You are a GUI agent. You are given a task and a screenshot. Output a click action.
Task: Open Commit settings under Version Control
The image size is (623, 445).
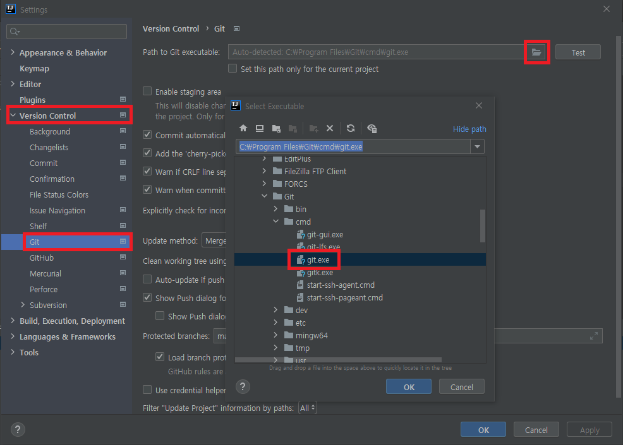(44, 163)
